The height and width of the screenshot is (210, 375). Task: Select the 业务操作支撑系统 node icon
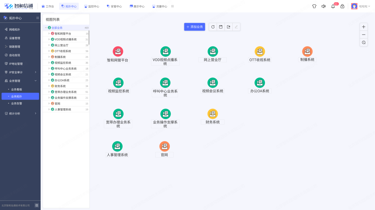[165, 114]
